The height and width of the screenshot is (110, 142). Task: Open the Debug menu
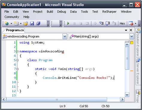tap(61, 12)
